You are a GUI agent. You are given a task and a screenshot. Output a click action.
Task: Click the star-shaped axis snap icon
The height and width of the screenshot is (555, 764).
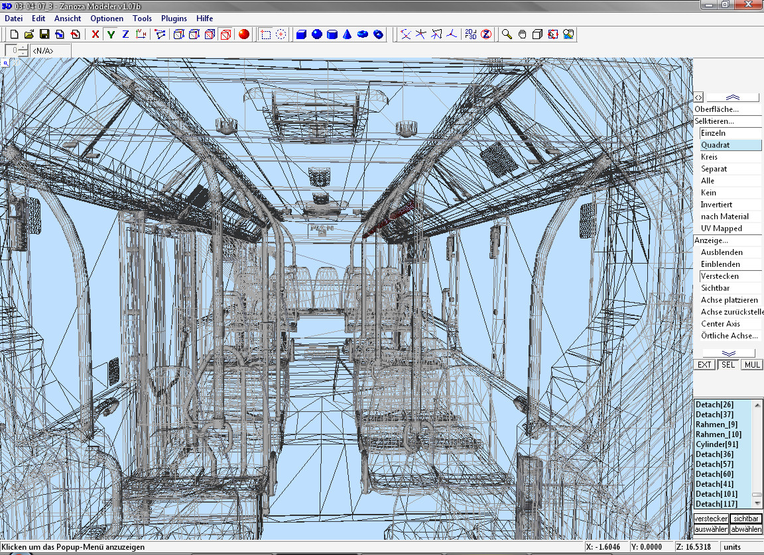[420, 34]
